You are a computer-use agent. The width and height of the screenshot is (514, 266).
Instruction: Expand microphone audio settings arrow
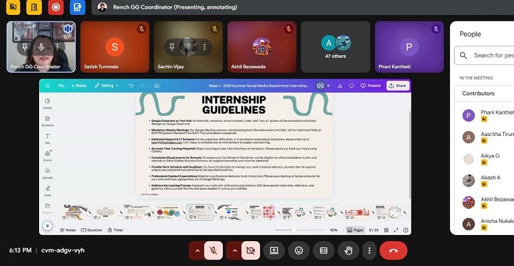(x=197, y=251)
